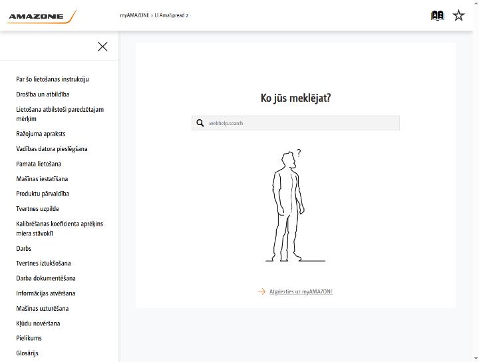Click the star favorites icon
This screenshot has height=362, width=479.
(x=458, y=15)
